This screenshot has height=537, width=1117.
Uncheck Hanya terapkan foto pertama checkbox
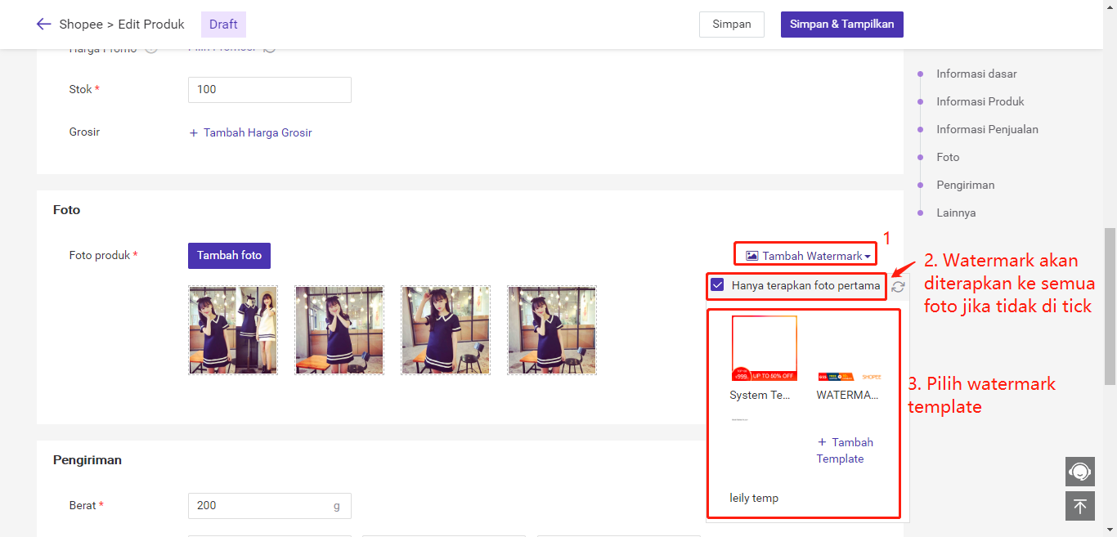717,285
